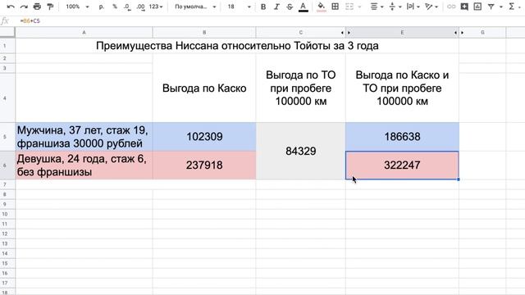Activate the paint format tool
The height and width of the screenshot is (295, 525).
[50, 7]
